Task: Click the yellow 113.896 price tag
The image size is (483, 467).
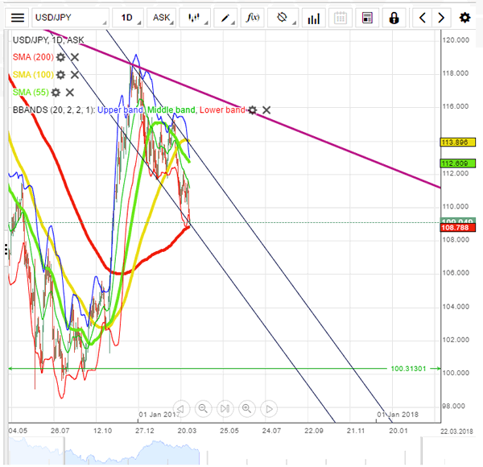Action: [x=458, y=142]
